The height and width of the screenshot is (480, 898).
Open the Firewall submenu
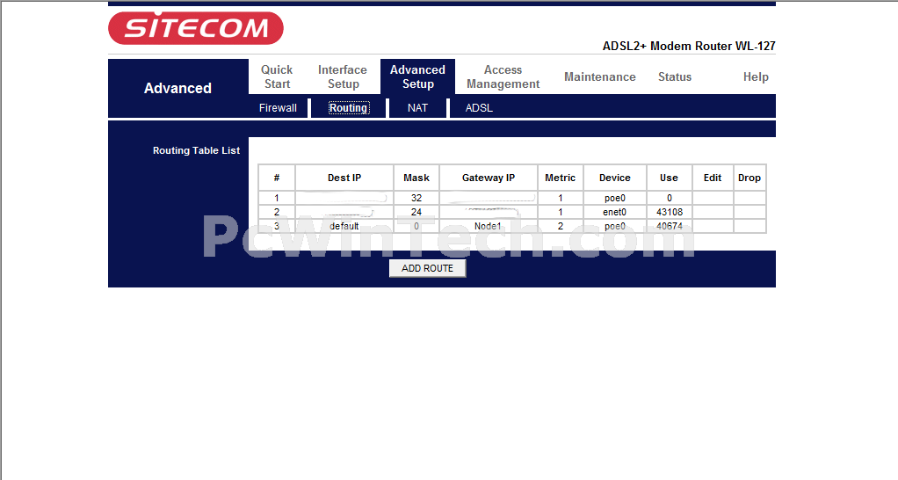(278, 107)
